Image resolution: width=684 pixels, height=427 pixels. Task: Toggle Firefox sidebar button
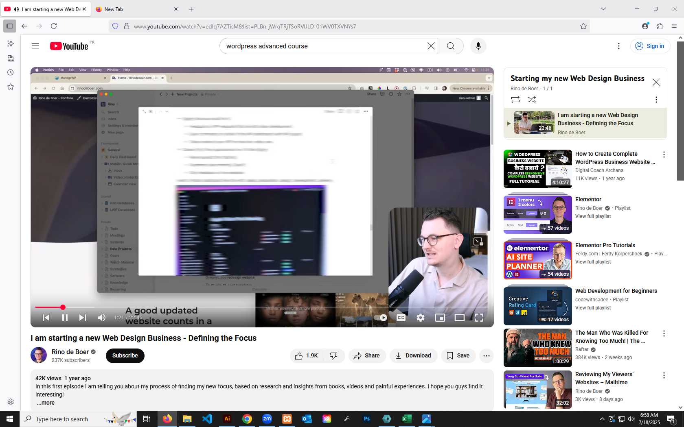point(10,26)
